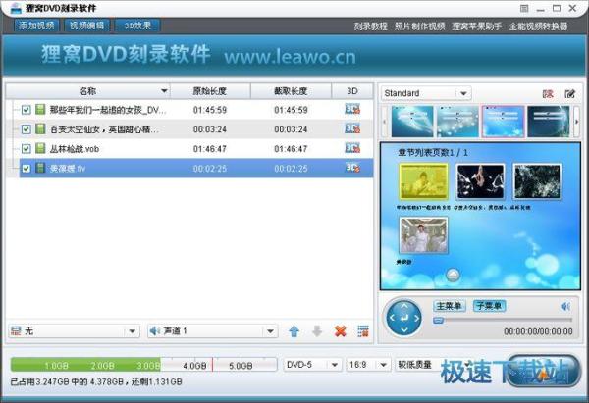This screenshot has height=403, width=589.
Task: Click 3D icon for 百变太空仙女 row
Action: pyautogui.click(x=352, y=128)
